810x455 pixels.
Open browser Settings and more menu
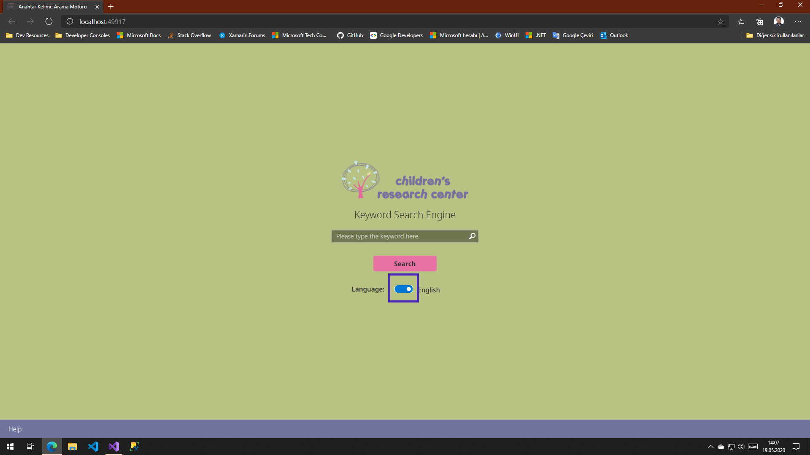(x=798, y=21)
